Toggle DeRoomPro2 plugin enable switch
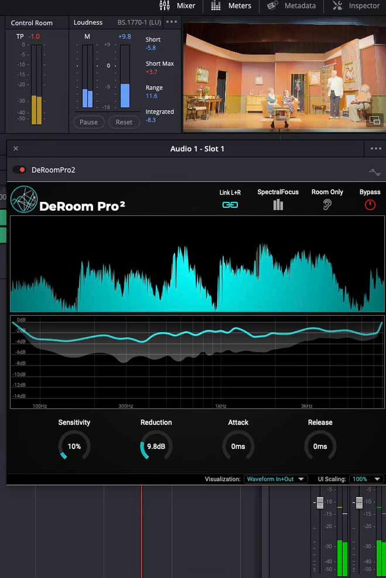Screen dimensions: 386x578 (x=19, y=170)
